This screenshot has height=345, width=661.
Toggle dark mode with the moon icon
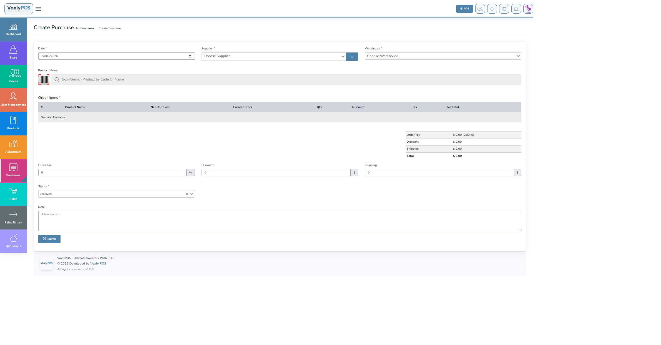coord(480,9)
